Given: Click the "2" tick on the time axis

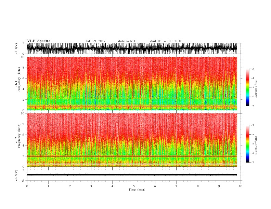Looking at the screenshot, I should [70, 186].
